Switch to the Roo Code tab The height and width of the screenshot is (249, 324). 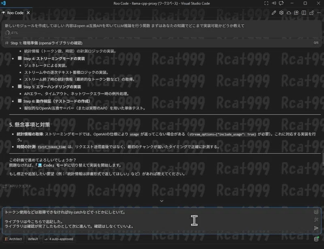click(x=15, y=13)
